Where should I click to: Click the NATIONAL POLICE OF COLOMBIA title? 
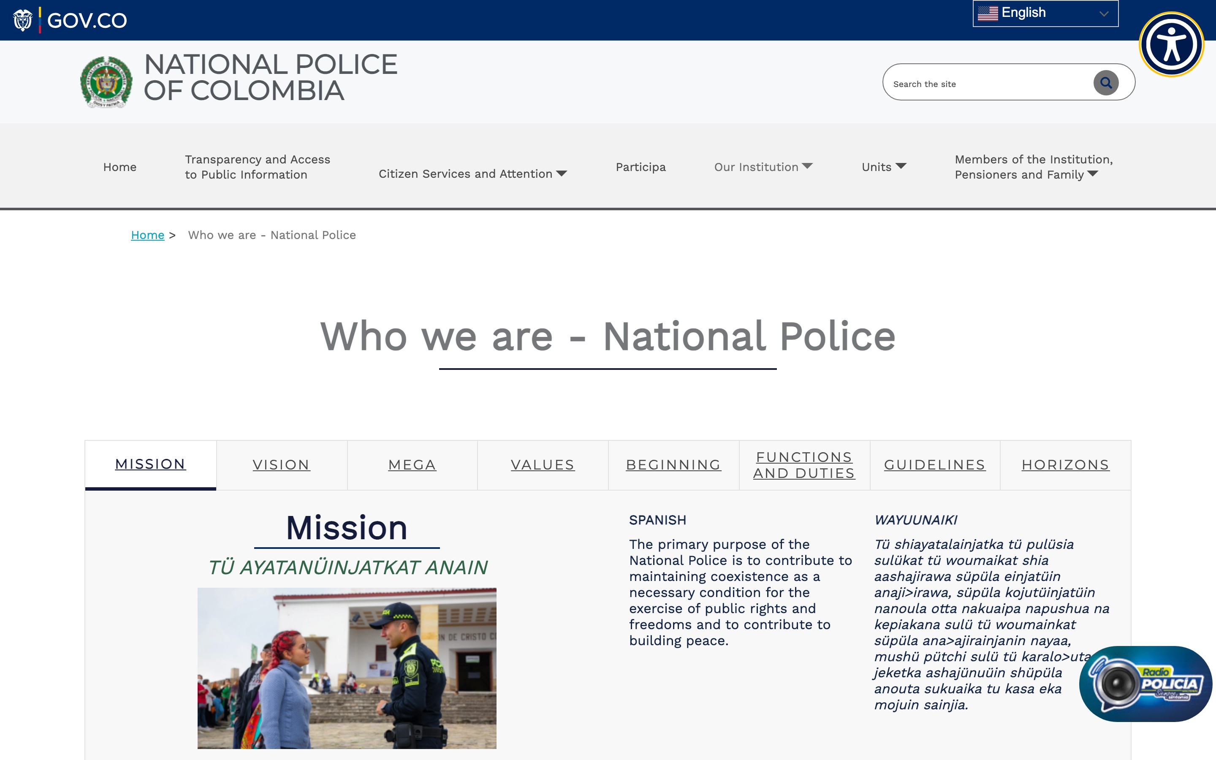(x=270, y=77)
